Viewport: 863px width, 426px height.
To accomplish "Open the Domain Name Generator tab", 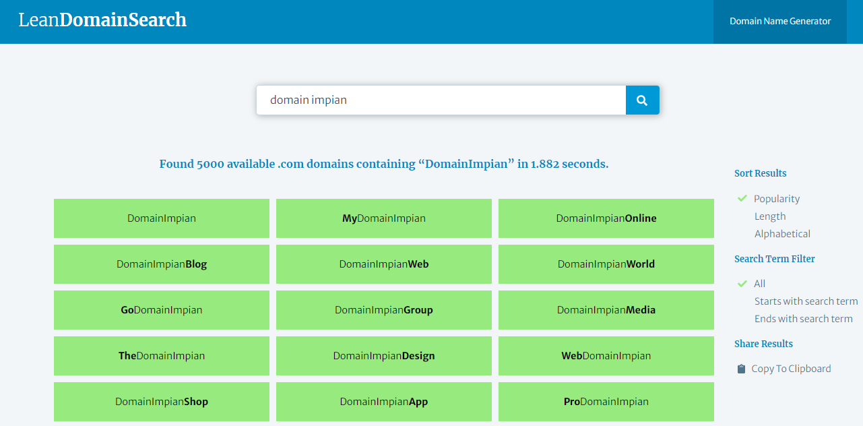I will pyautogui.click(x=779, y=21).
